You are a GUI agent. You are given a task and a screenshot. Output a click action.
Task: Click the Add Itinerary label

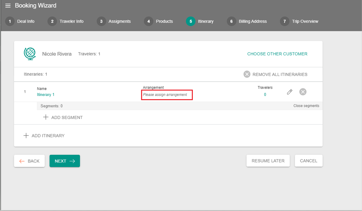click(48, 136)
